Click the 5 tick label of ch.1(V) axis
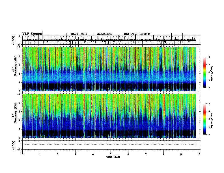 [19, 36]
